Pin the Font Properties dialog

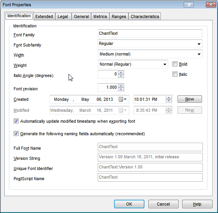tap(189, 5)
